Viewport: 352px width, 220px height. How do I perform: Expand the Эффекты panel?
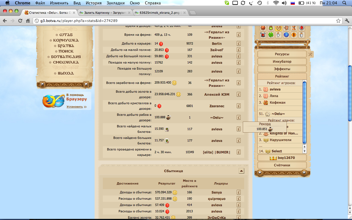[x=282, y=69]
